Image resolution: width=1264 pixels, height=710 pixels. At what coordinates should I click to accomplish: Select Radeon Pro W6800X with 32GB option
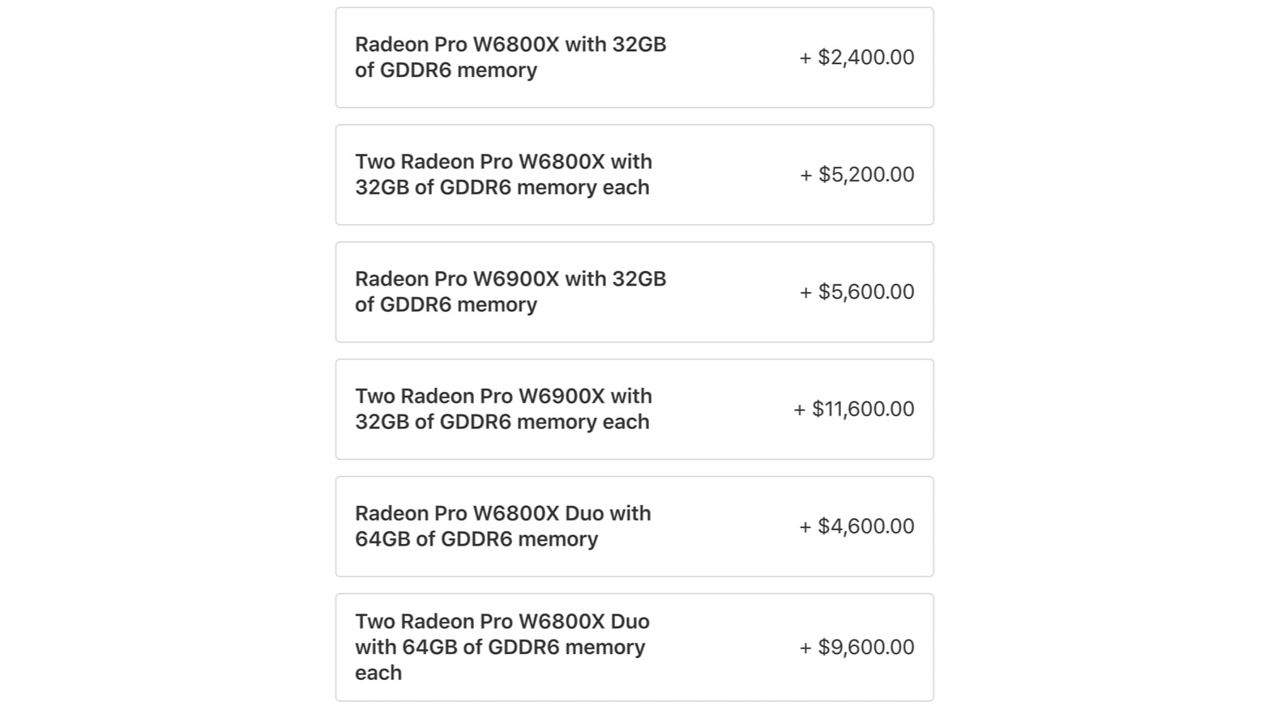tap(634, 57)
